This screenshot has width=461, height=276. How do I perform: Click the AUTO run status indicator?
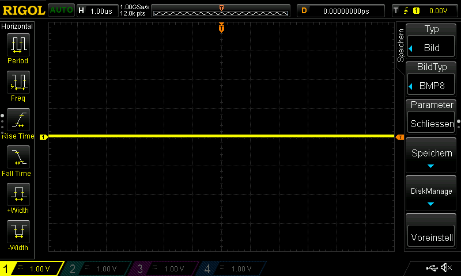pyautogui.click(x=61, y=10)
